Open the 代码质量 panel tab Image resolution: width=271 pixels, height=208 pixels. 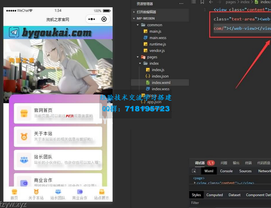(263, 163)
